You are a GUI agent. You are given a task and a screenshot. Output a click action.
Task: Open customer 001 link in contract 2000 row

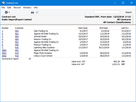[17, 50]
